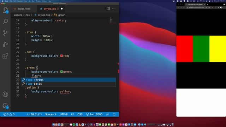Viewport: 226px width, 127px height.
Task: Open VLC from the dock
Action: tap(80, 125)
